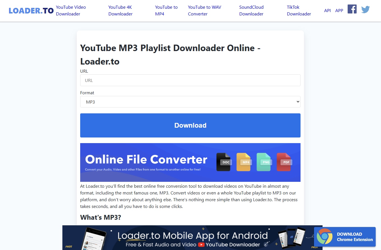This screenshot has height=250, width=381.
Task: Click the PNG file icon in banner
Action: pos(264,162)
